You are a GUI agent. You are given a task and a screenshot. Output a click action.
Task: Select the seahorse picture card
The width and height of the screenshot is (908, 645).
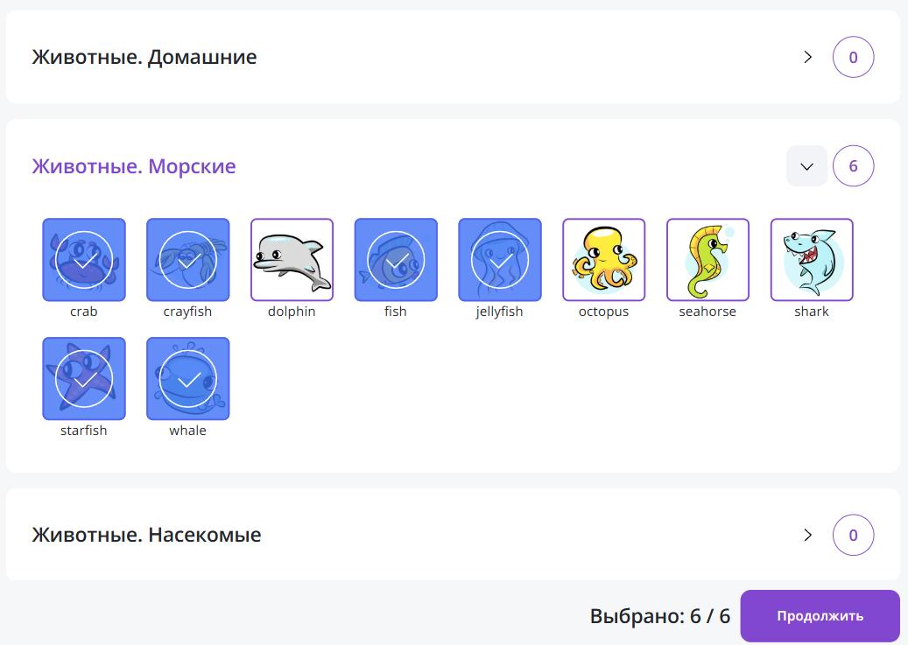pyautogui.click(x=707, y=260)
